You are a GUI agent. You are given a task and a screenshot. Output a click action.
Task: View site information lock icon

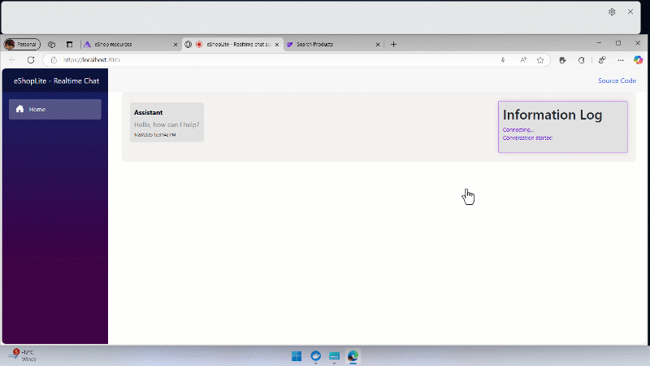pyautogui.click(x=54, y=59)
